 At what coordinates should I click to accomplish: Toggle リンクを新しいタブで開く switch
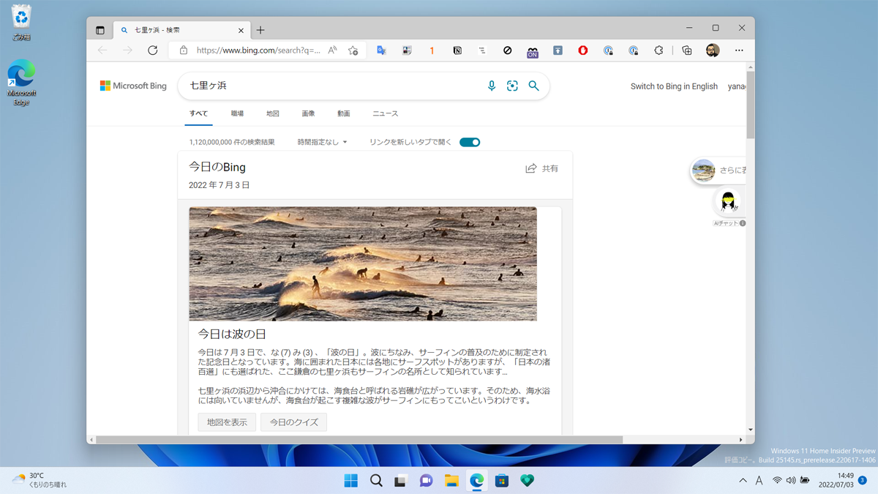[470, 143]
